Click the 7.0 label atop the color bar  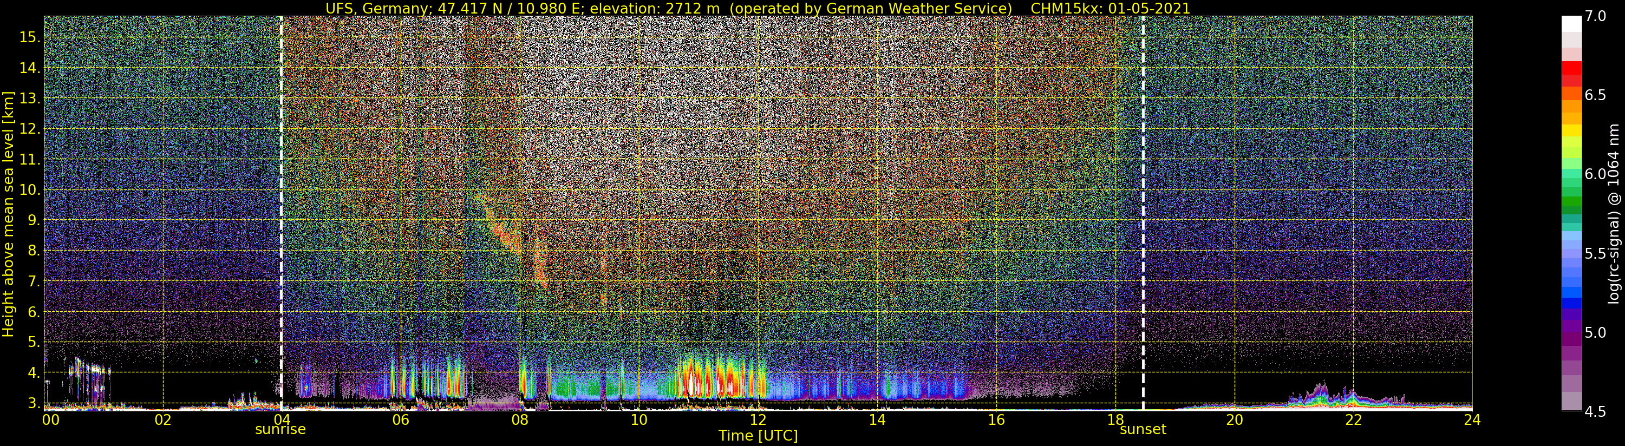tap(1595, 16)
